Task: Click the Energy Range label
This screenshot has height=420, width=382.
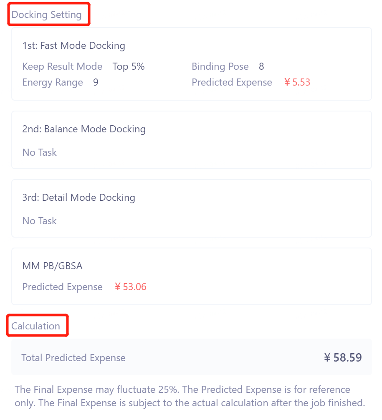Action: click(x=53, y=82)
